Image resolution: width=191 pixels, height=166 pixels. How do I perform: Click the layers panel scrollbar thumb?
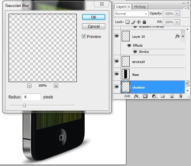point(187,83)
